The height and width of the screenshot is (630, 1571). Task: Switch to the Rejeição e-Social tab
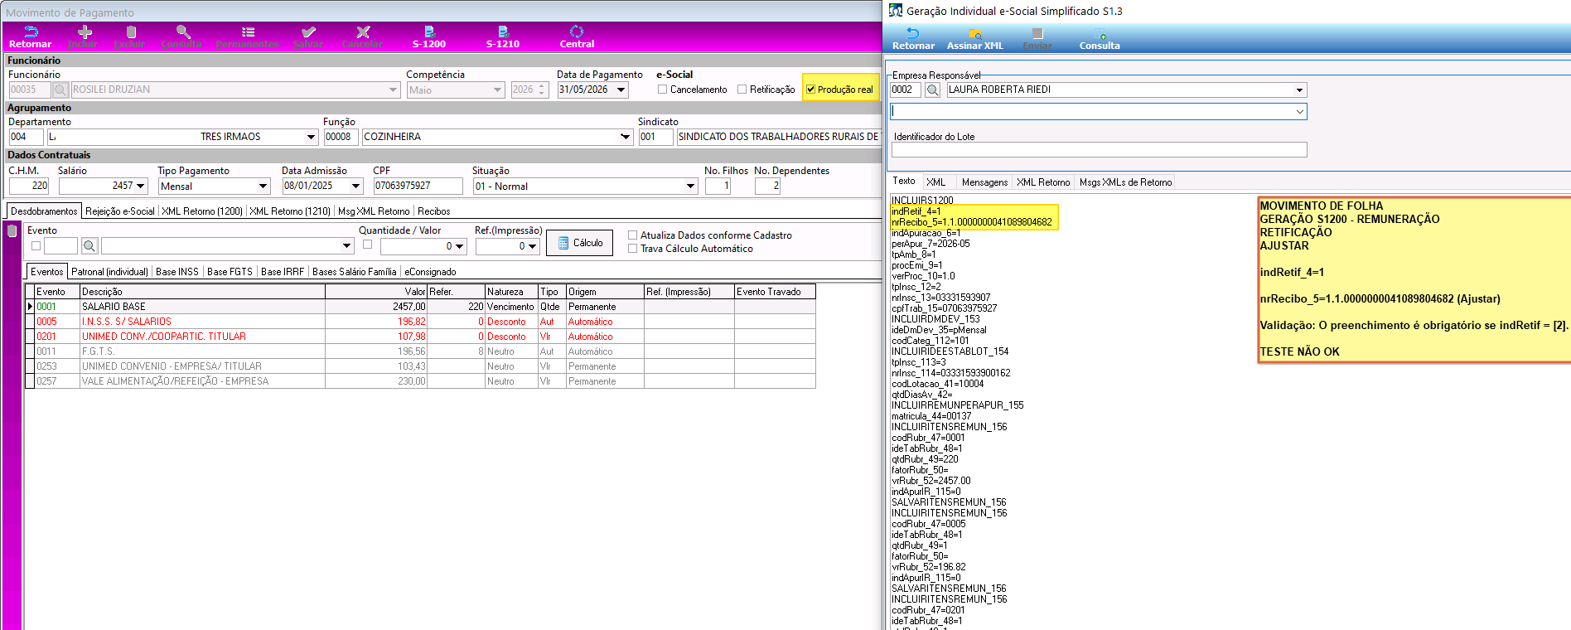click(120, 211)
